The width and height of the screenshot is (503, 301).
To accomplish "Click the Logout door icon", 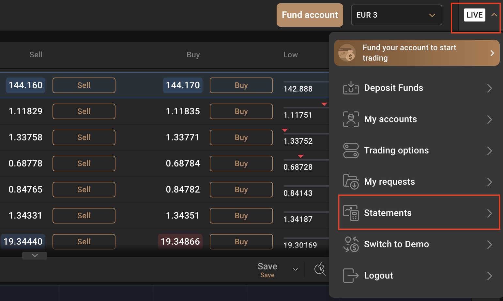I will point(351,276).
